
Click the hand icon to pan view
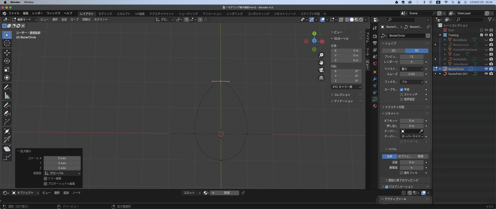[x=321, y=62]
